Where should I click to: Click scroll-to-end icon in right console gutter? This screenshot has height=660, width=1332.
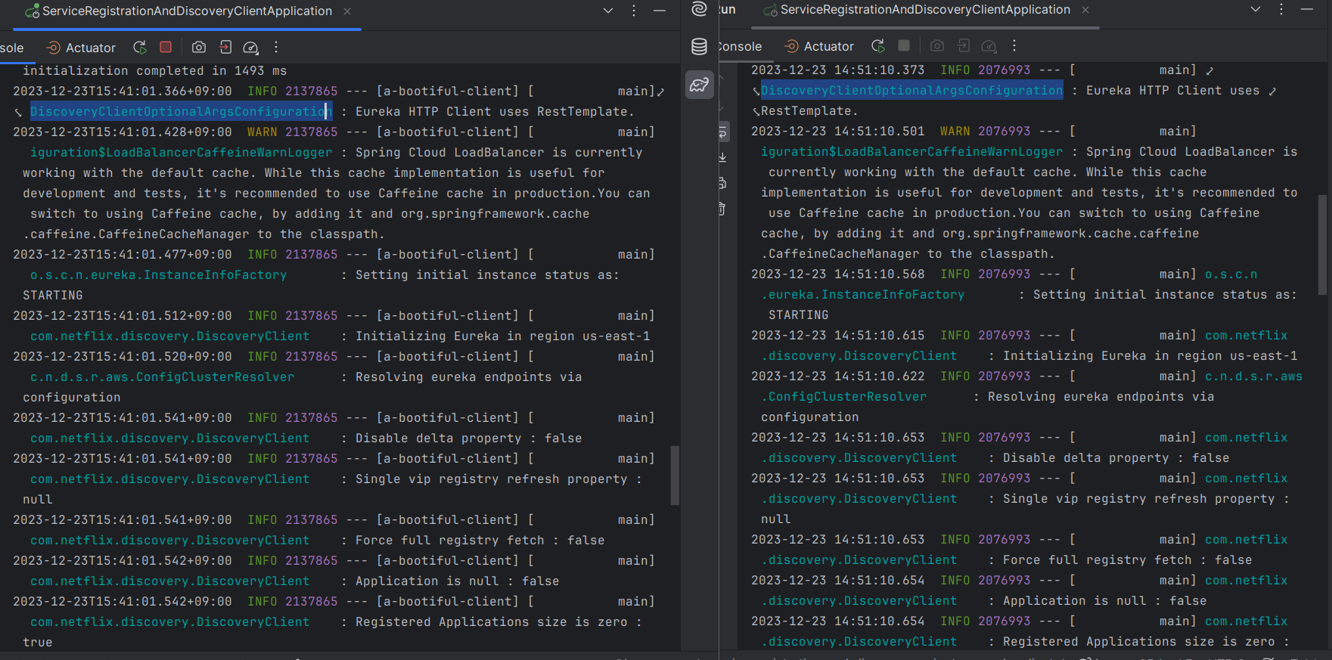coord(723,157)
